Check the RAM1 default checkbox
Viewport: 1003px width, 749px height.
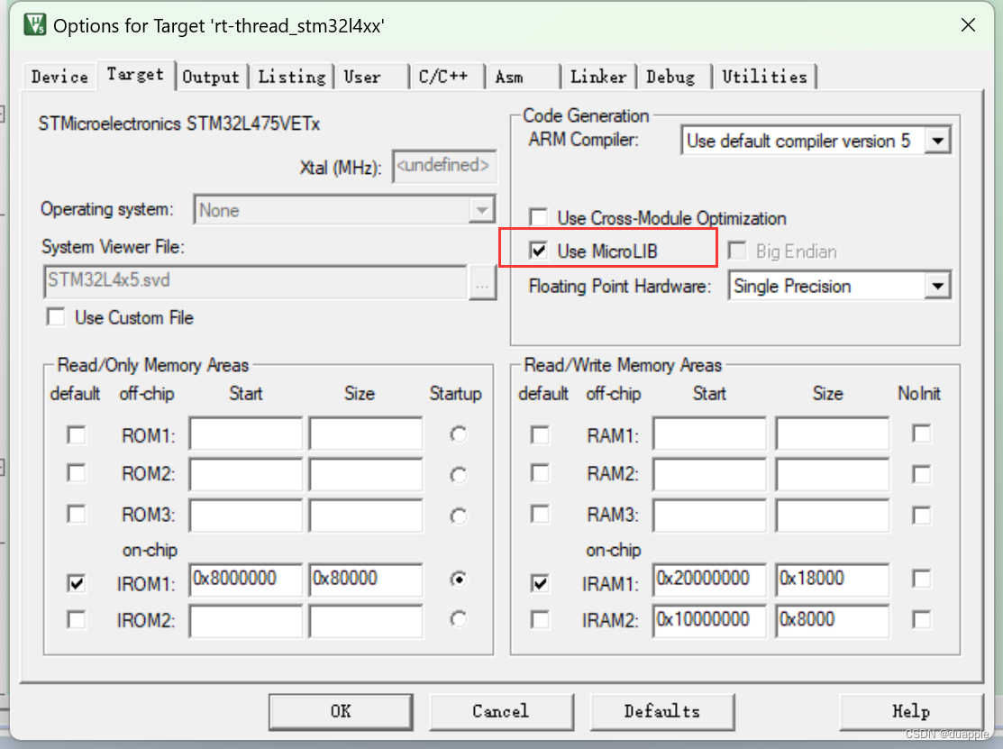point(540,435)
